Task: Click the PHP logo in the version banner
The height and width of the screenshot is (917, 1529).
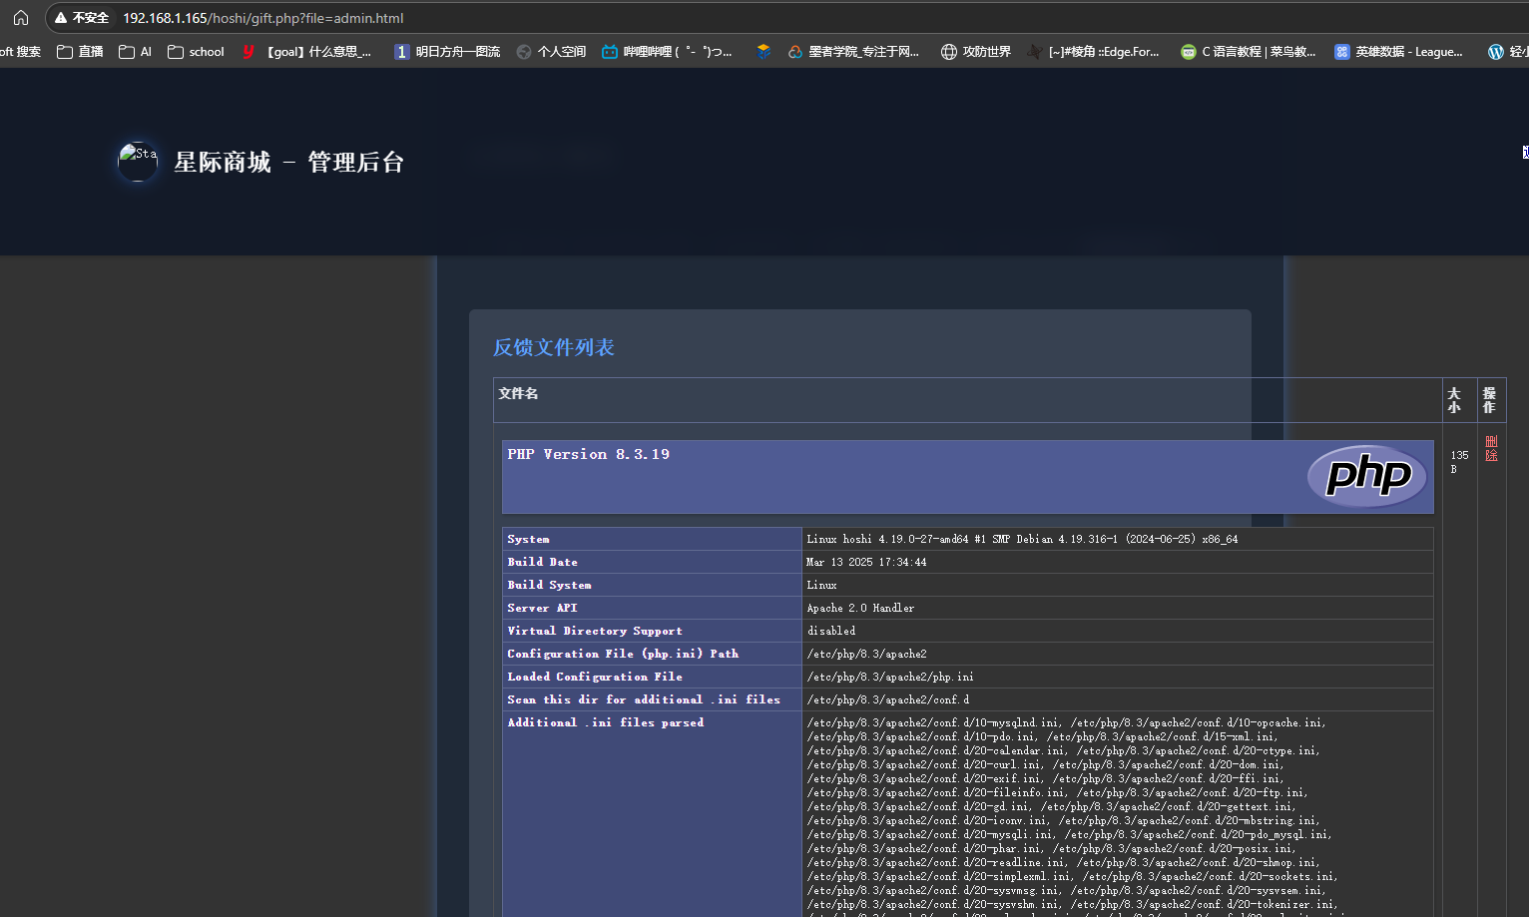Action: tap(1366, 477)
